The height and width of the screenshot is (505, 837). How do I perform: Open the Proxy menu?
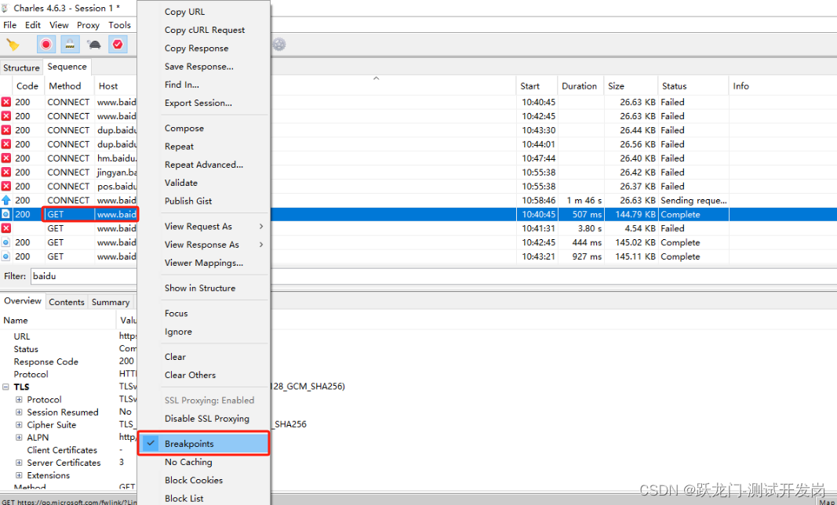[x=88, y=25]
